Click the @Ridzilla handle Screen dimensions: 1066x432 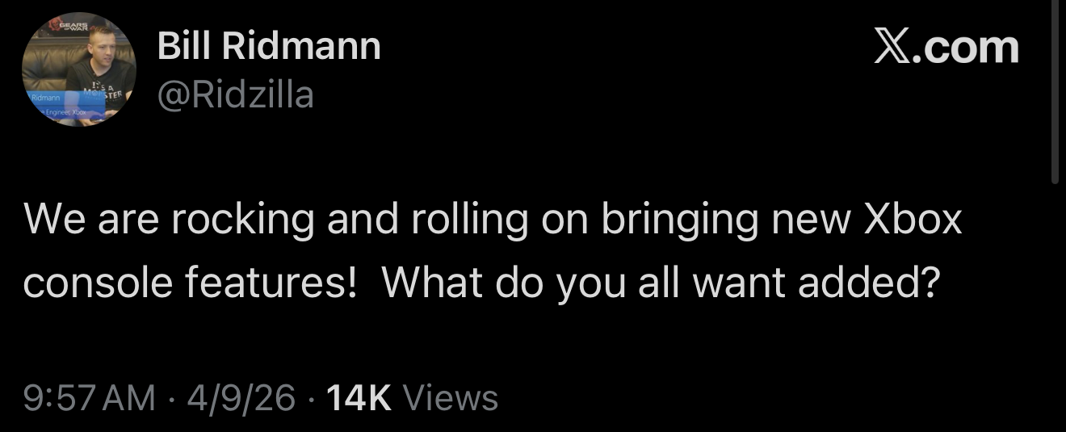point(236,96)
